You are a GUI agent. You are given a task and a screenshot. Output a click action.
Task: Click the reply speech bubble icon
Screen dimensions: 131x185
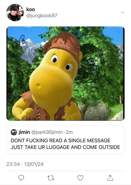(21, 178)
